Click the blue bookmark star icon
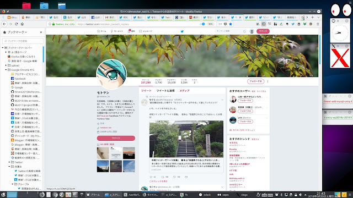353x198 pixels. (x=231, y=24)
